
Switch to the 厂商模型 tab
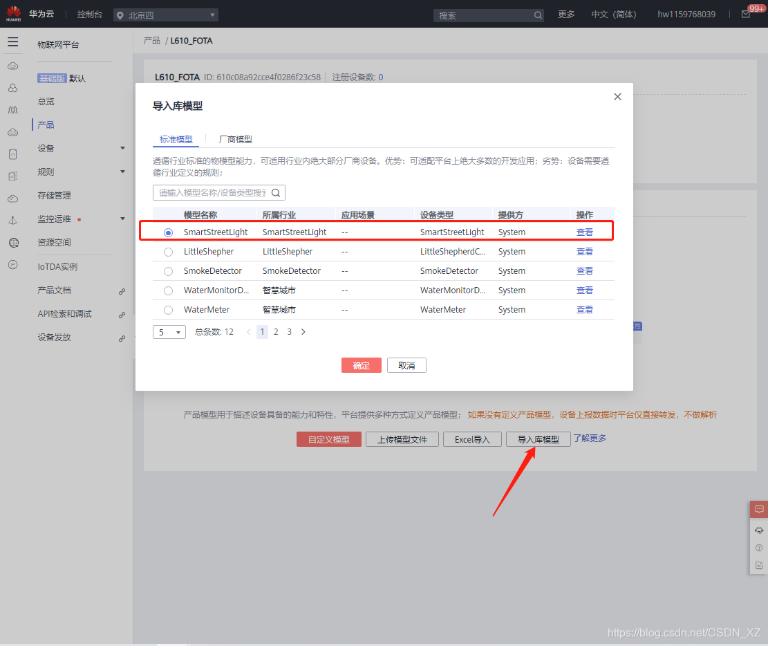[x=235, y=139]
